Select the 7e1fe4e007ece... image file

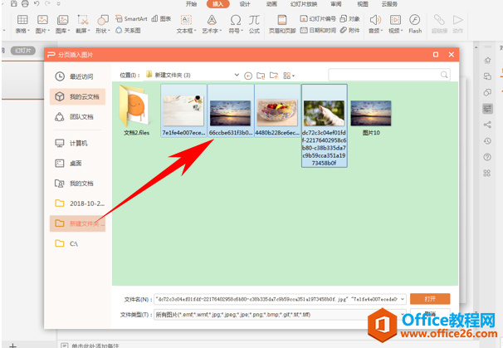183,110
